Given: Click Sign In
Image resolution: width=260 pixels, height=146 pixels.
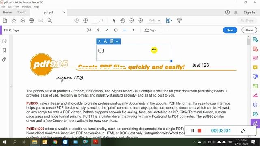Looking at the screenshot, I should [x=249, y=13].
